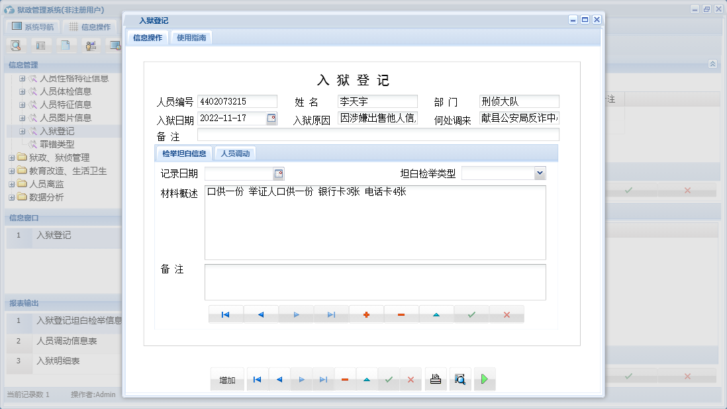Add a record with the red plus icon
The height and width of the screenshot is (409, 727).
coord(367,314)
